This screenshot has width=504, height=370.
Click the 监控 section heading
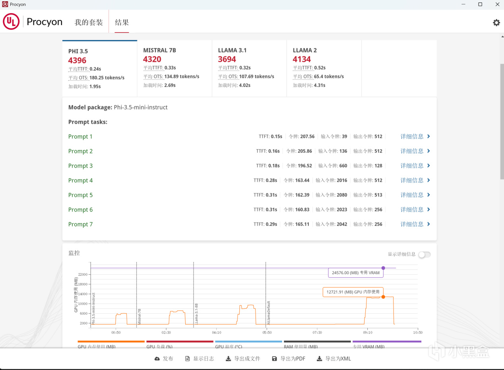pyautogui.click(x=74, y=253)
